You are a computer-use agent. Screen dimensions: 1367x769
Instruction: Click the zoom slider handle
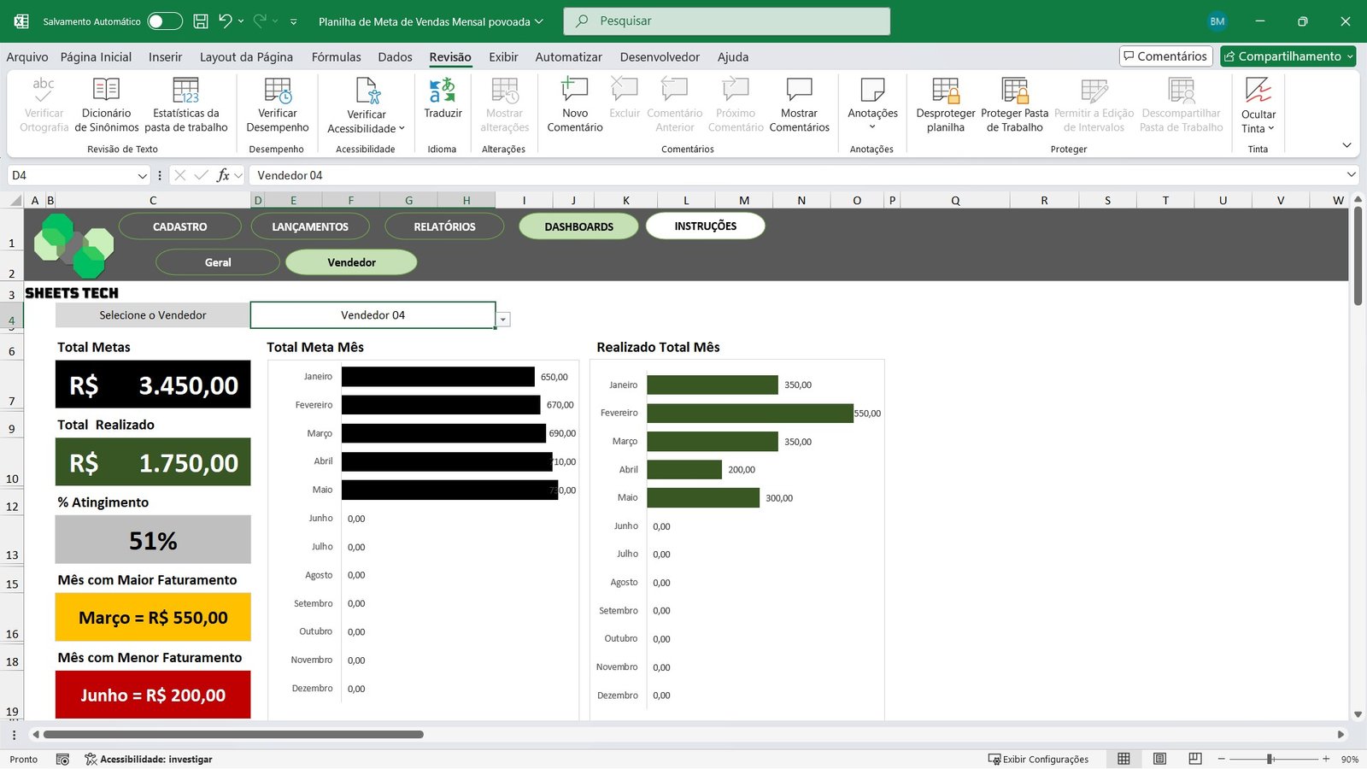pyautogui.click(x=1270, y=759)
